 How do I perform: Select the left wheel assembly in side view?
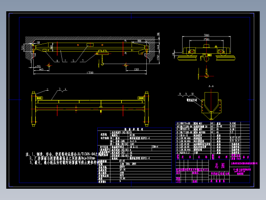(192, 51)
